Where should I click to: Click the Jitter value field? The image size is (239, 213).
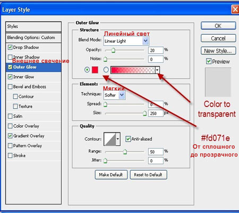156,161
